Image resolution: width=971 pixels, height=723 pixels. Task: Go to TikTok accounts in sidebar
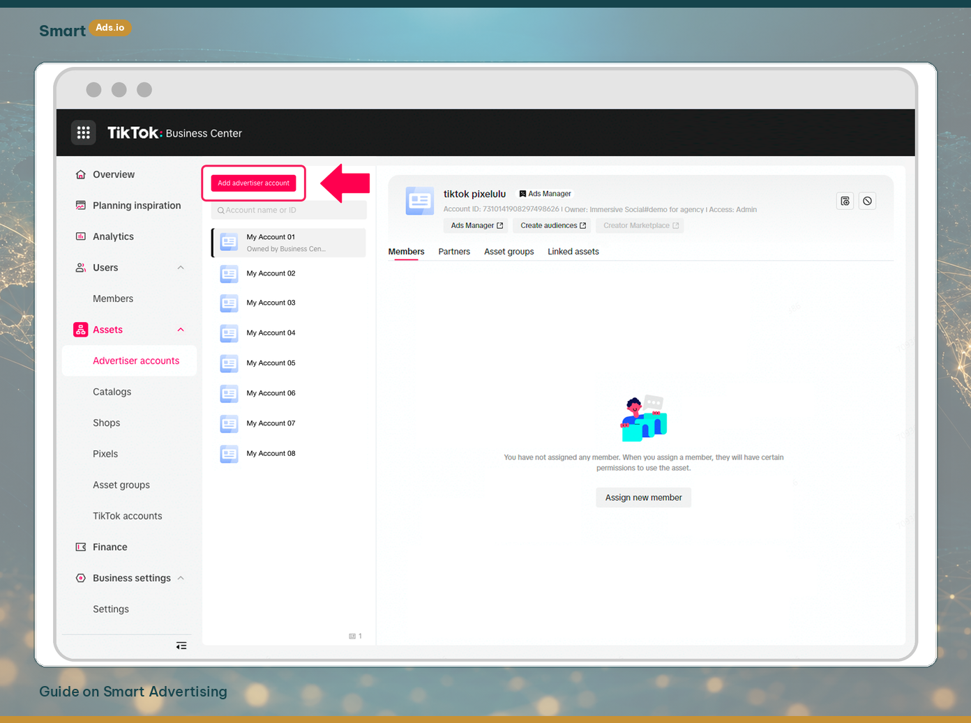[128, 516]
